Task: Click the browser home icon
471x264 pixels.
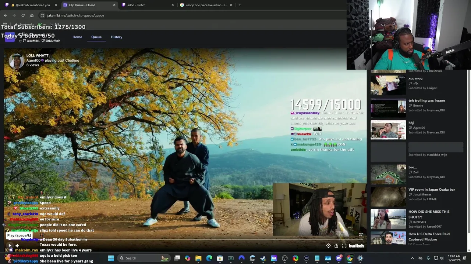Action: [x=32, y=15]
